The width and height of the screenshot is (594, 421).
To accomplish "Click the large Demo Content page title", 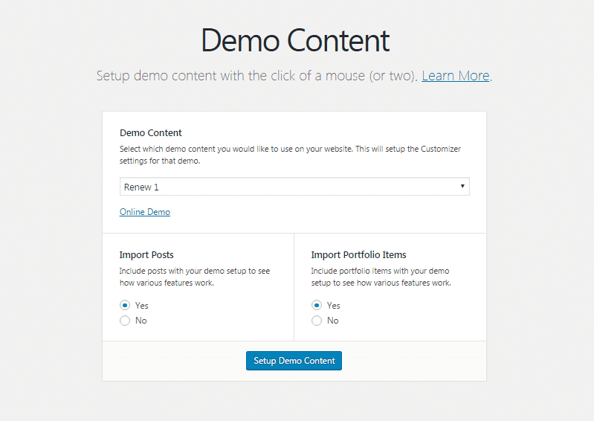I will point(295,40).
